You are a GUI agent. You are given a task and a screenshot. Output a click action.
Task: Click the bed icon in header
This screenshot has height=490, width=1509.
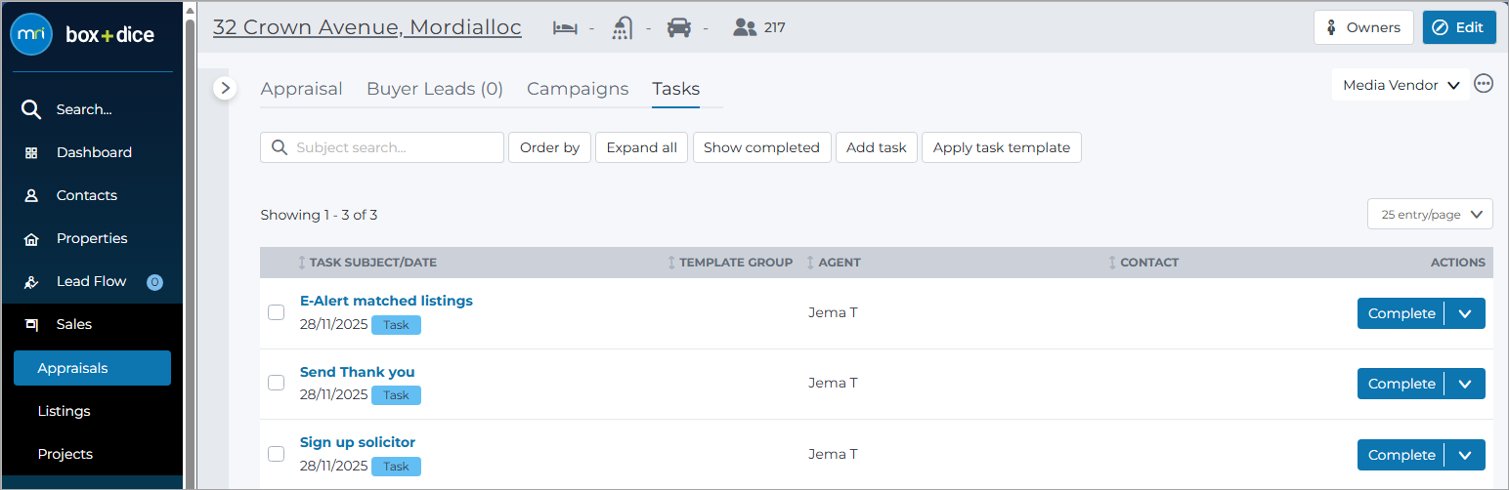[566, 27]
